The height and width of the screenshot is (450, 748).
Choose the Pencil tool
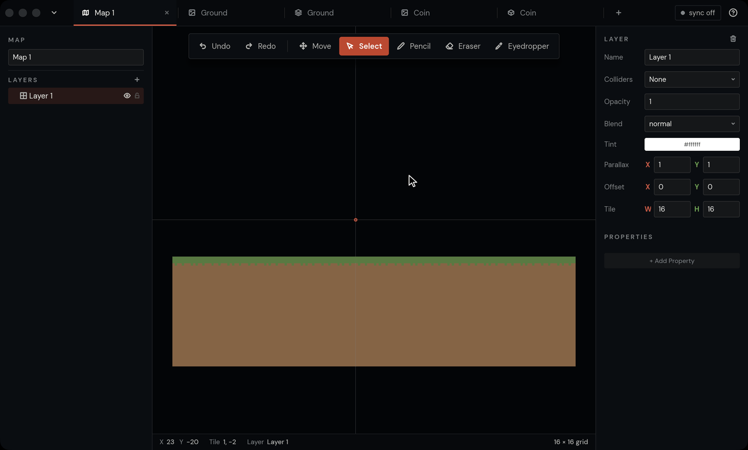point(414,46)
